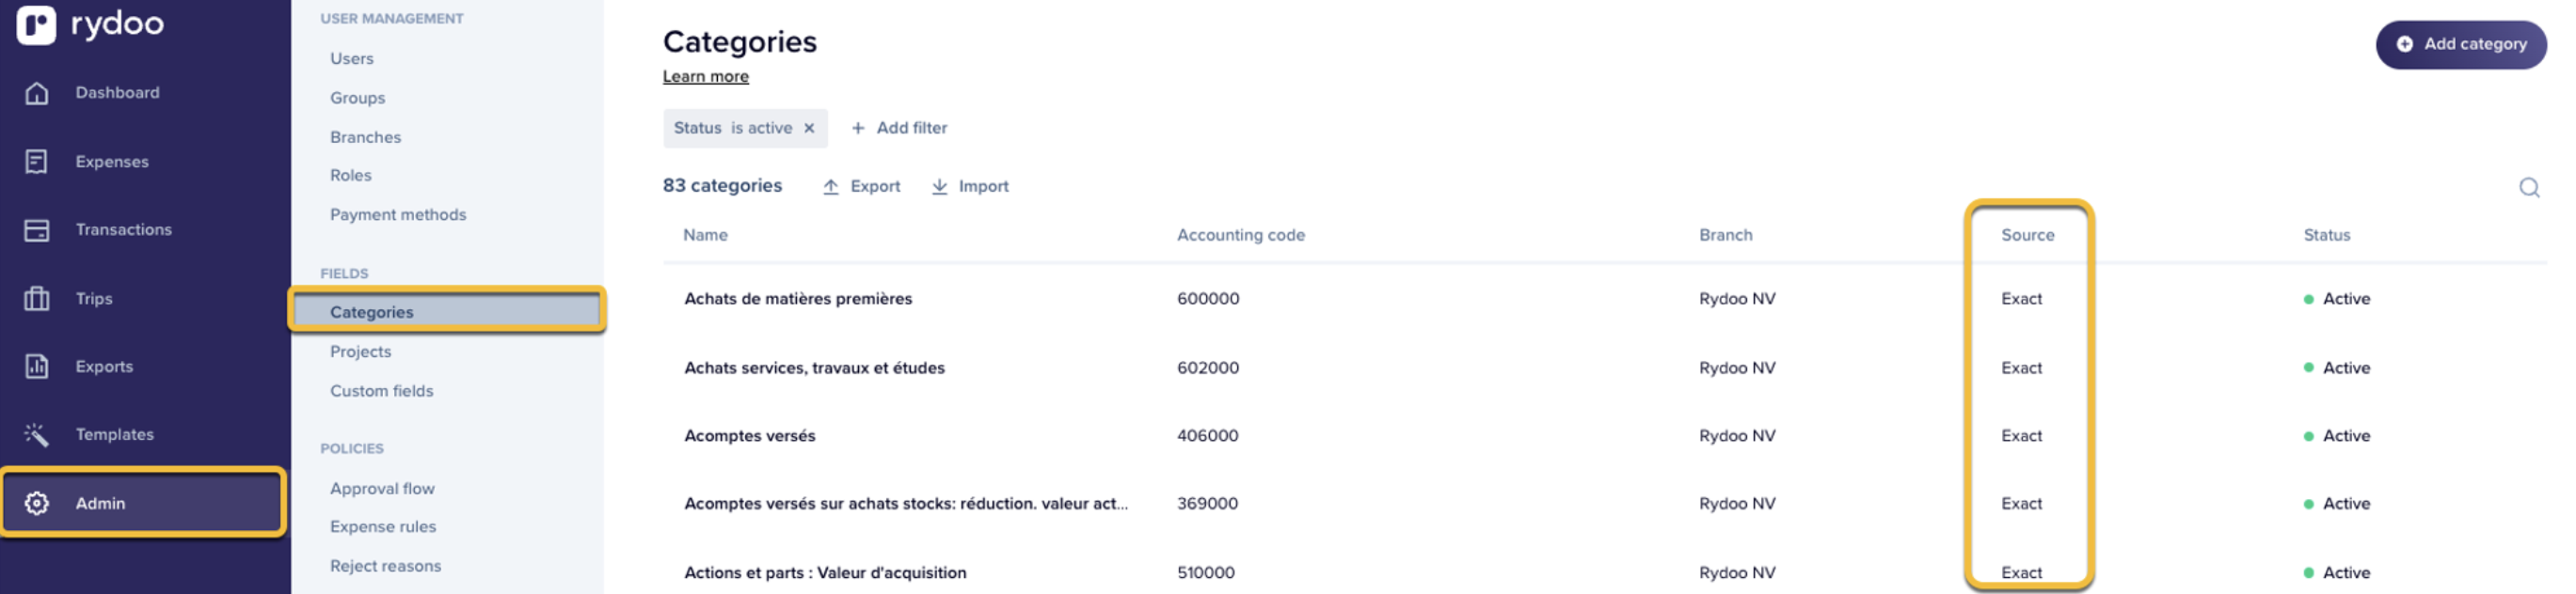Click the Rydoo logo icon
The height and width of the screenshot is (594, 2576).
36,23
